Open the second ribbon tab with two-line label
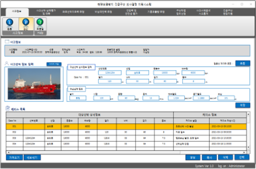Image resolution: width=256 pixels, height=169 pixels. click(x=46, y=12)
